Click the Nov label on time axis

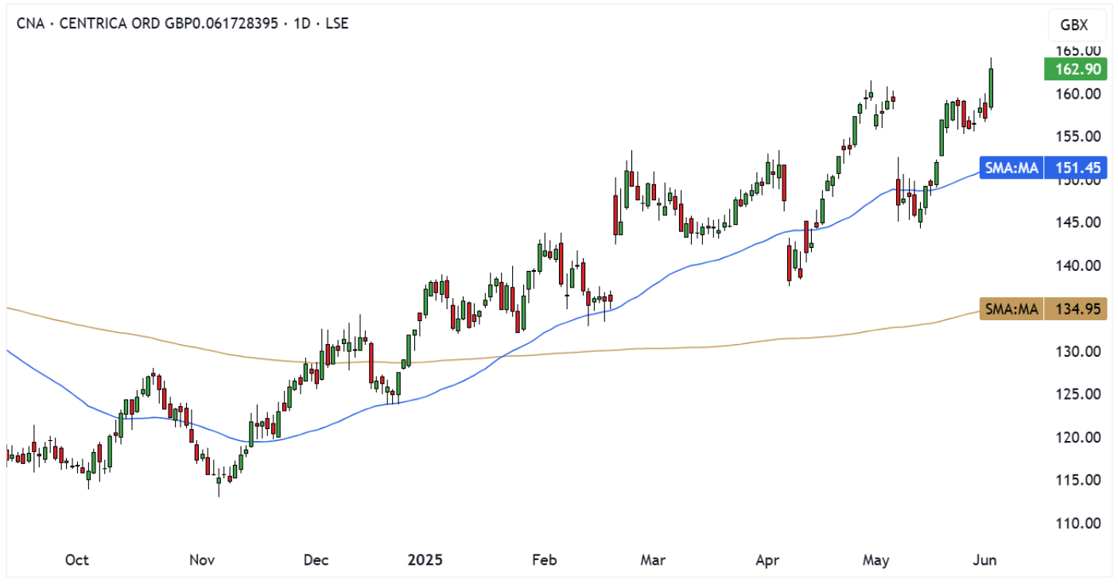202,560
